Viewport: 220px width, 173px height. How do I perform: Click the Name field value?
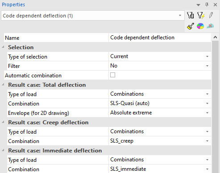tap(160, 38)
